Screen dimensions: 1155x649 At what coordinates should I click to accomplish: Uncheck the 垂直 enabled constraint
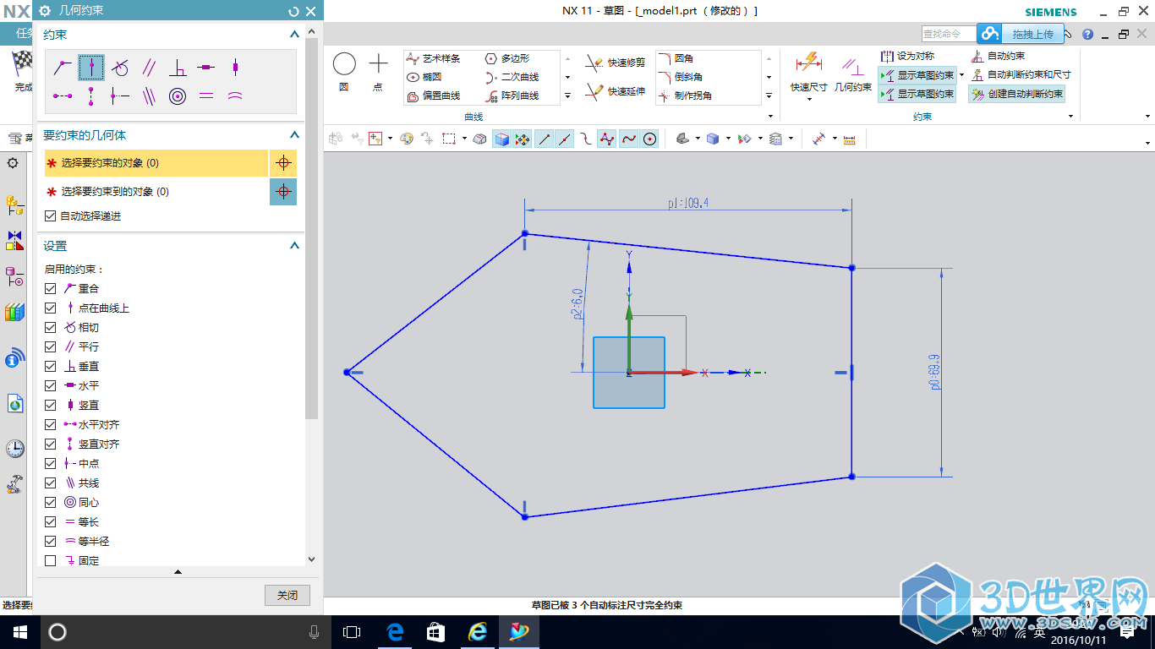(x=50, y=366)
